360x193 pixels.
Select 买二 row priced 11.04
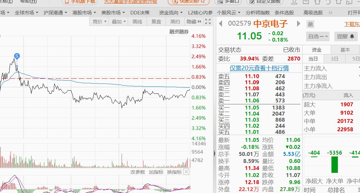[259, 114]
